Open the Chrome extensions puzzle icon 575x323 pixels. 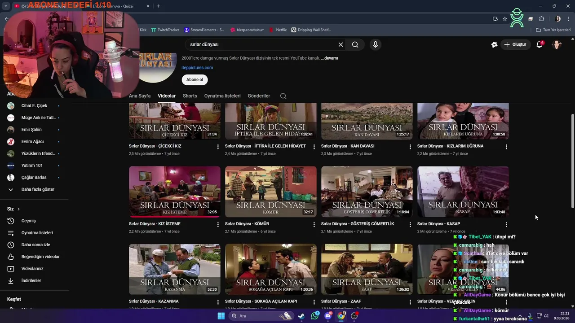(x=541, y=19)
